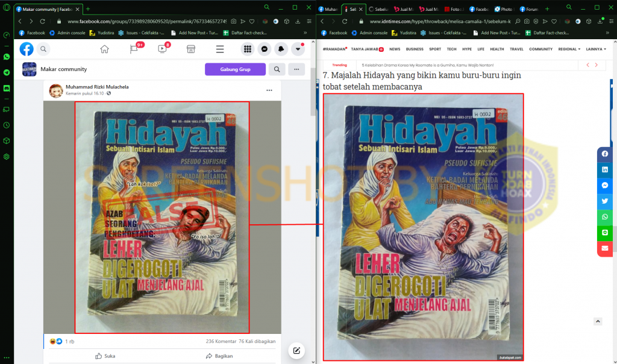Click scroll-to-top arrow on IDN Times page
Screen dimensions: 617x364
tap(598, 321)
